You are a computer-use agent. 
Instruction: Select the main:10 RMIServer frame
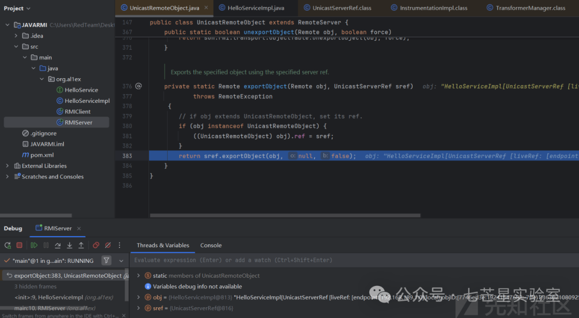55,308
